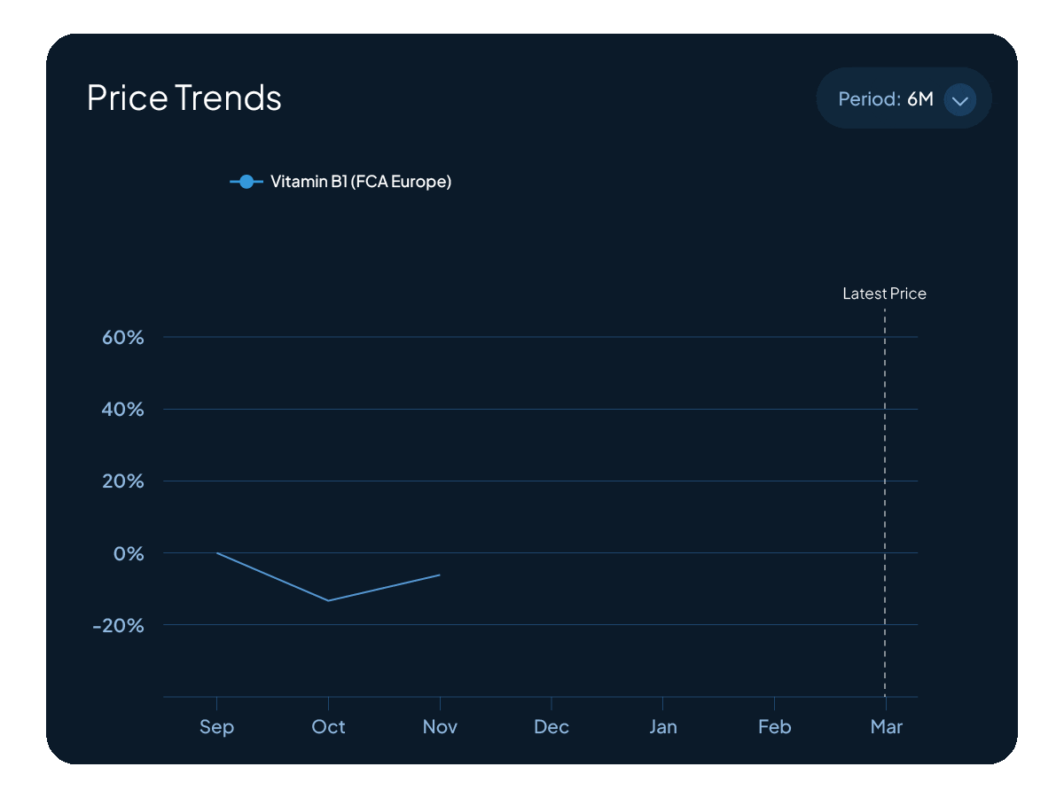Select the Dec x-axis label
The height and width of the screenshot is (798, 1064).
(x=552, y=727)
